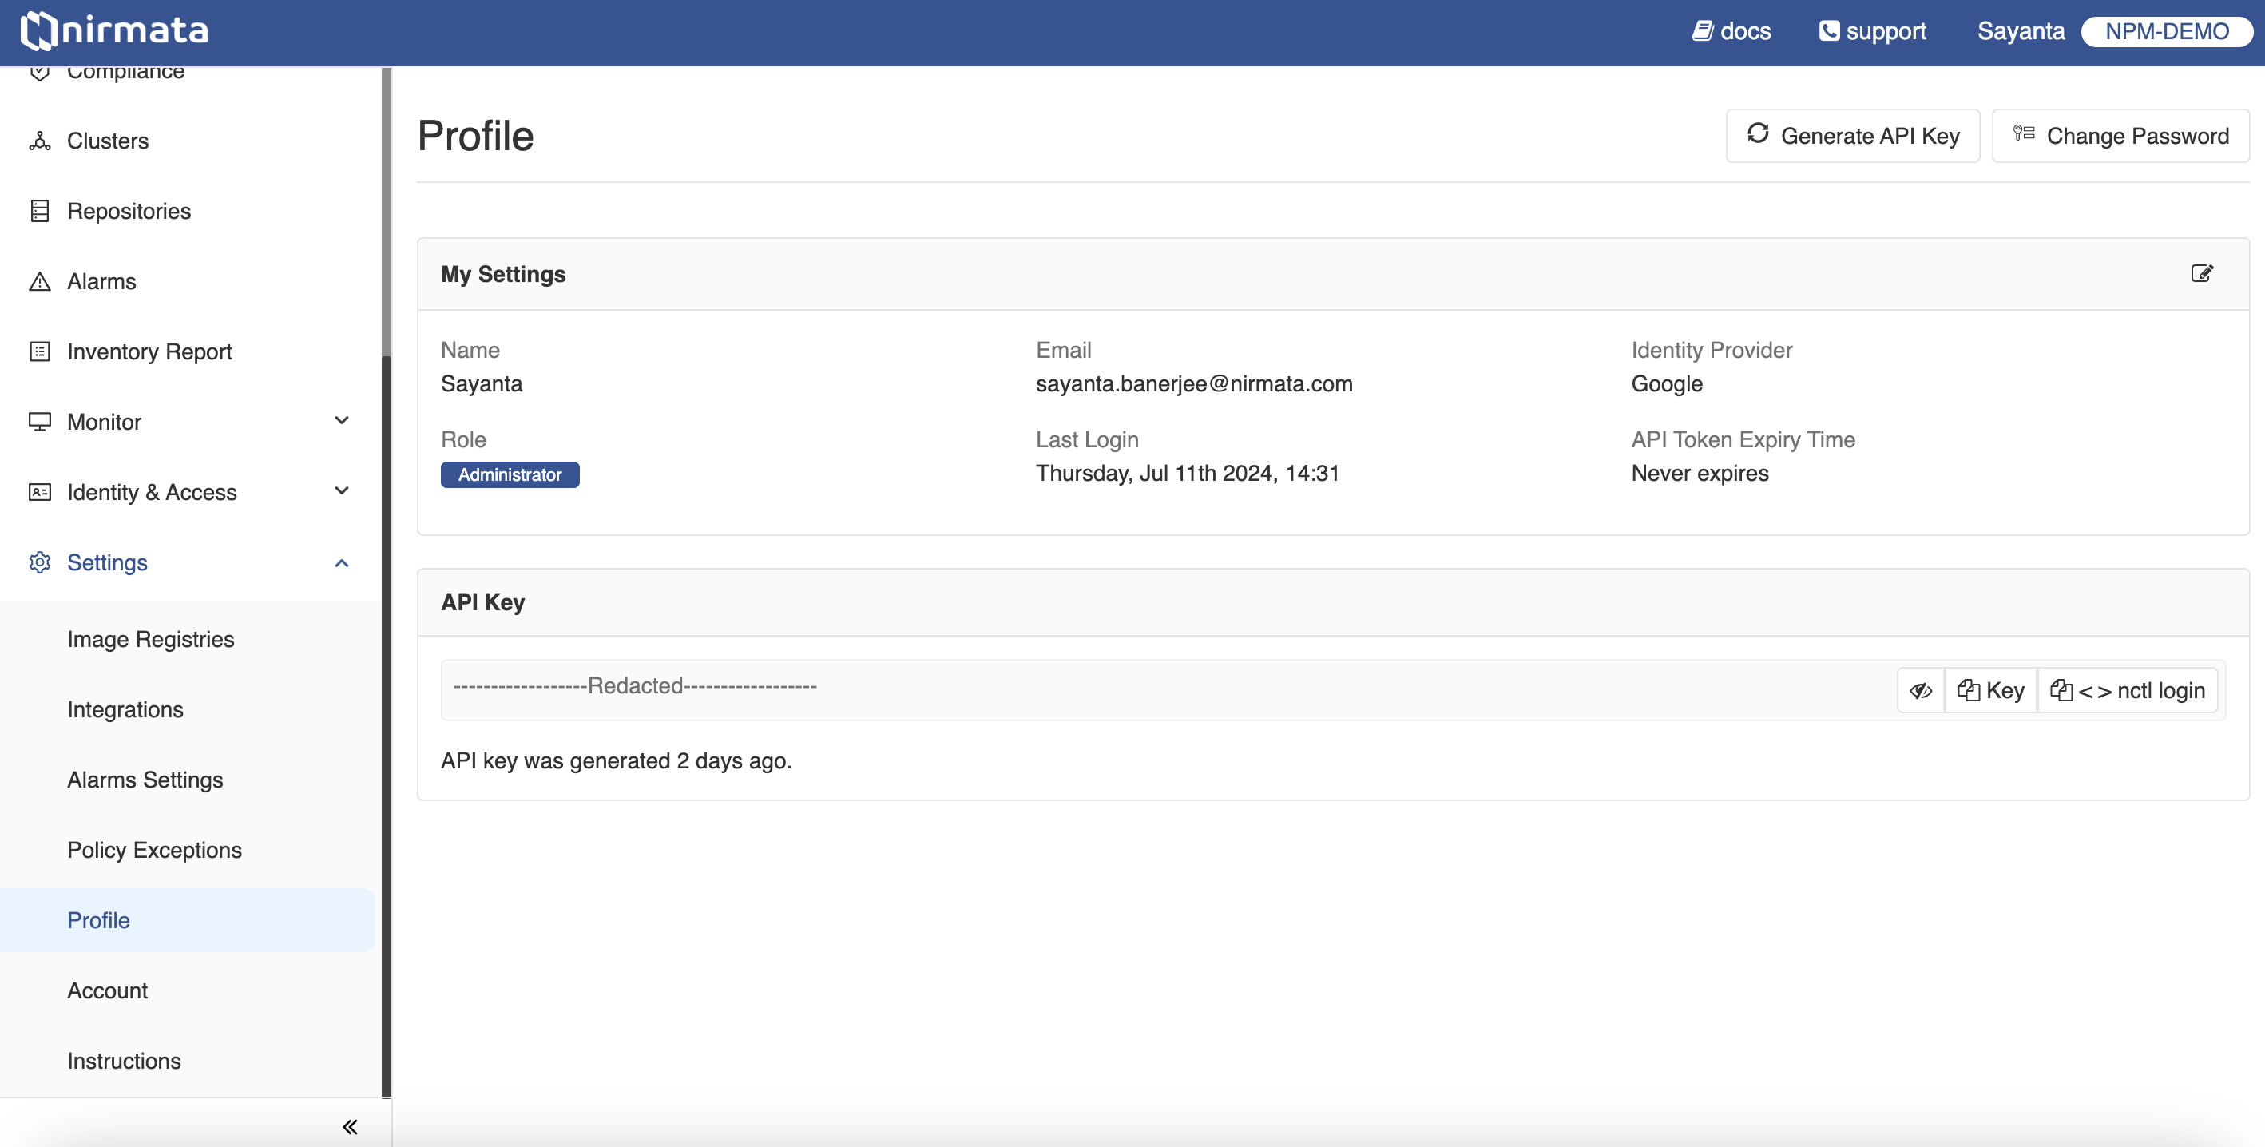The height and width of the screenshot is (1147, 2265).
Task: Click the 'Google' identity provider value
Action: [1666, 383]
